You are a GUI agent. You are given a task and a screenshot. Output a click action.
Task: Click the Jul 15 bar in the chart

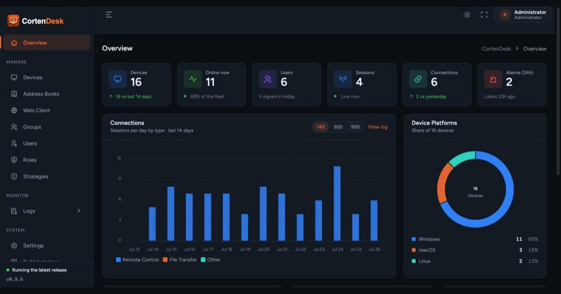pyautogui.click(x=171, y=214)
